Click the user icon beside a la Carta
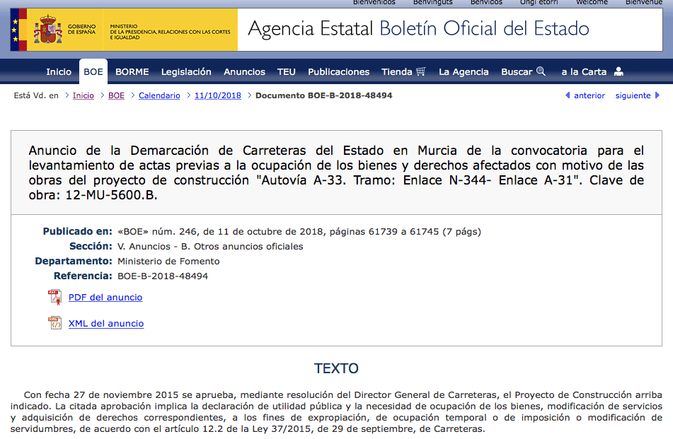Image resolution: width=673 pixels, height=439 pixels. tap(619, 71)
